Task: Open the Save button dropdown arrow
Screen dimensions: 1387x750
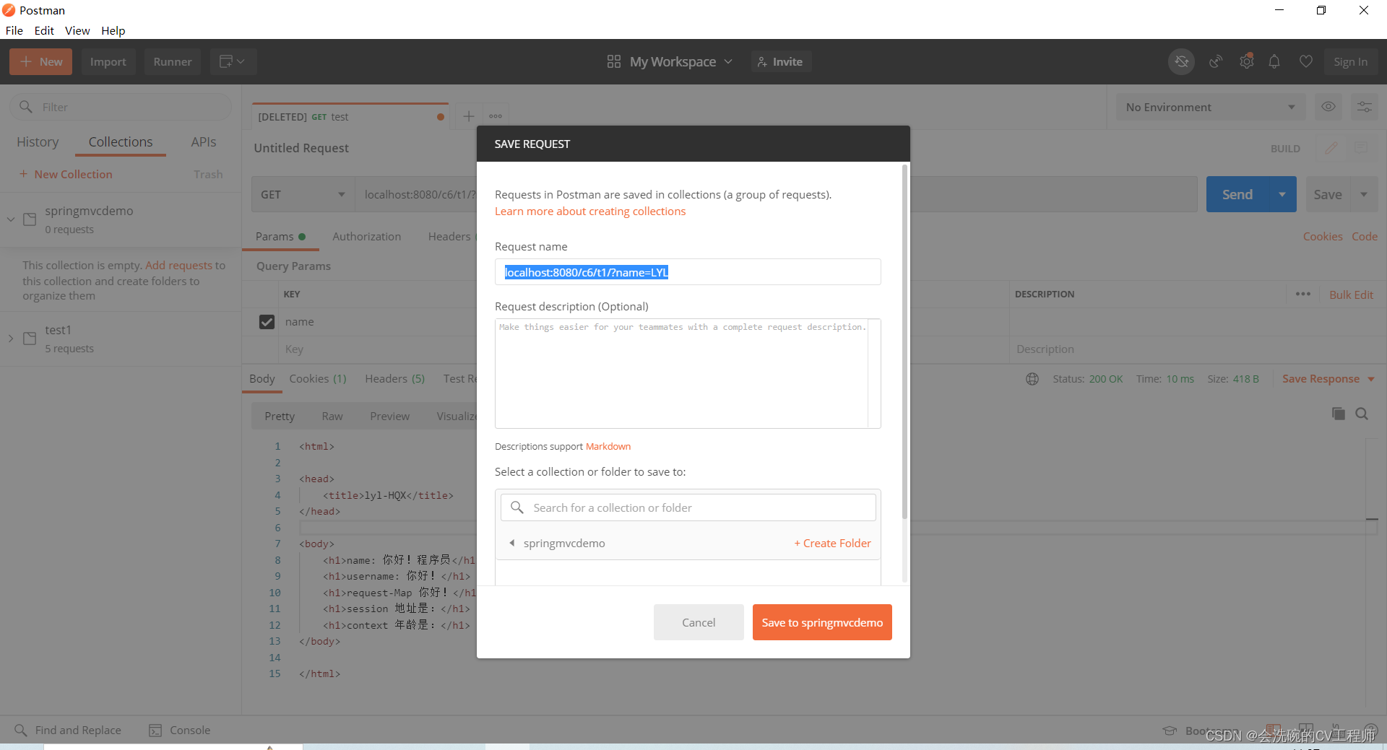Action: point(1364,195)
